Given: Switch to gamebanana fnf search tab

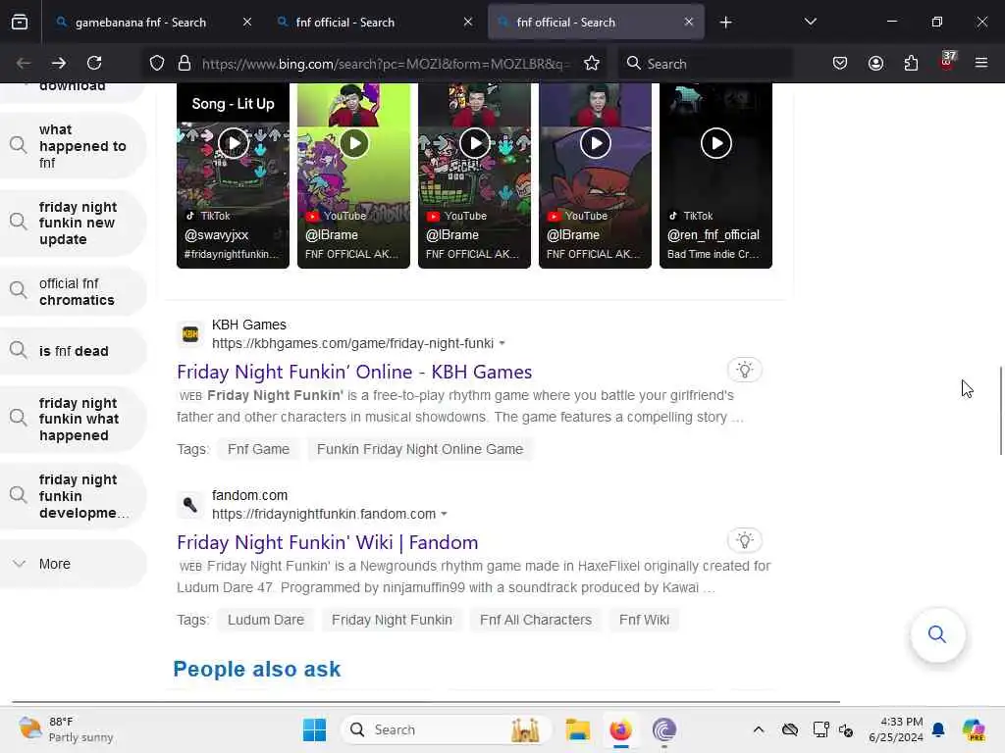Looking at the screenshot, I should [x=140, y=23].
